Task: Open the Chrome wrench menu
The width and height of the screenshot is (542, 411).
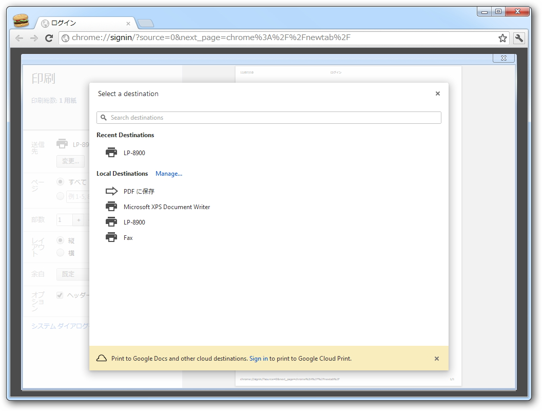Action: click(519, 38)
